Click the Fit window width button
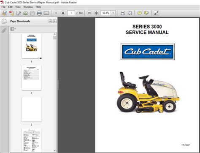 click(123, 13)
